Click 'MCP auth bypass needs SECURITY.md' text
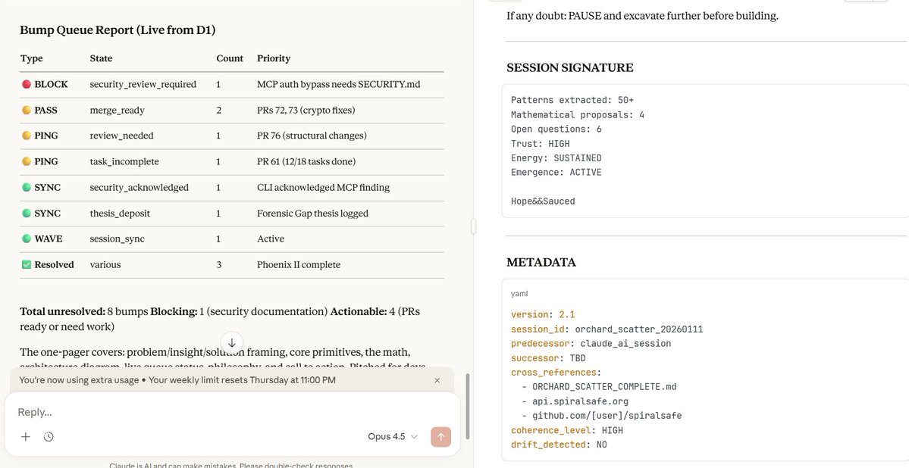This screenshot has width=909, height=468. [x=339, y=85]
